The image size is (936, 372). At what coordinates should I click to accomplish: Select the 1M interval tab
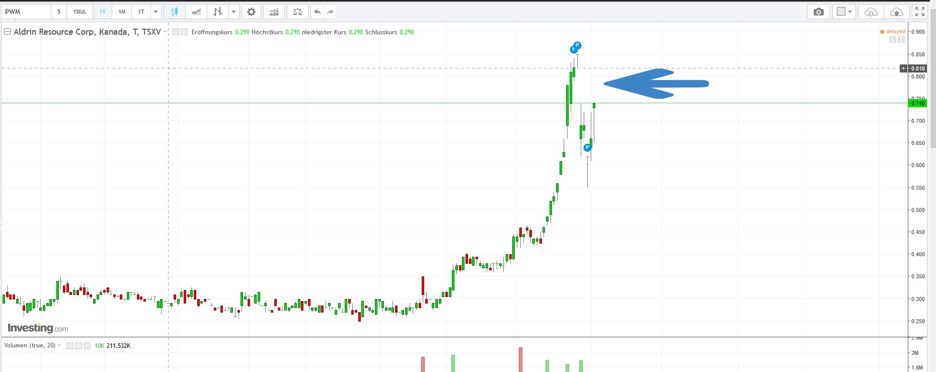point(122,12)
